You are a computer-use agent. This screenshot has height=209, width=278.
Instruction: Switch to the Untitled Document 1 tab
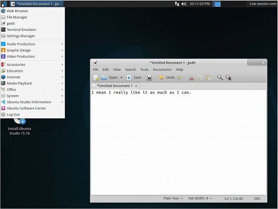[x=115, y=86]
